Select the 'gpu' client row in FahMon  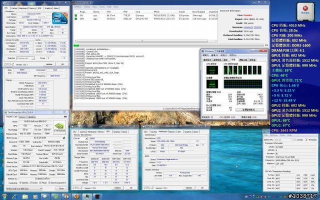click(145, 19)
